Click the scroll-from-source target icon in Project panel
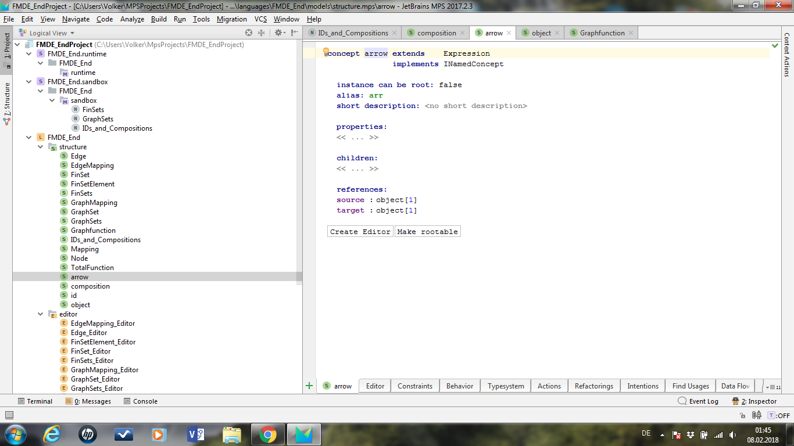The width and height of the screenshot is (794, 446). coord(249,33)
